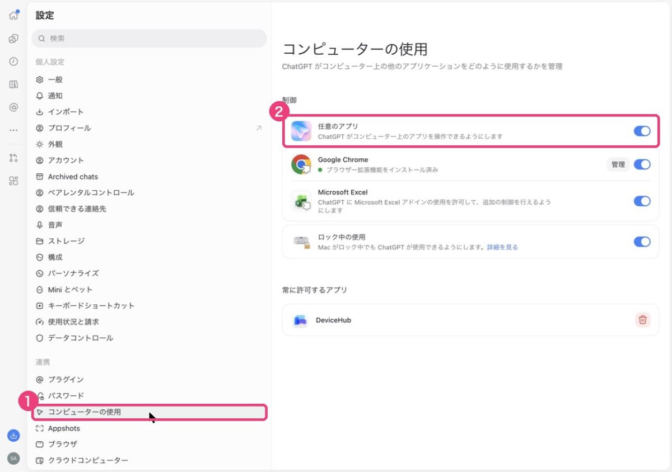Select Archived chats in sidebar
Image resolution: width=672 pixels, height=472 pixels.
tap(149, 177)
